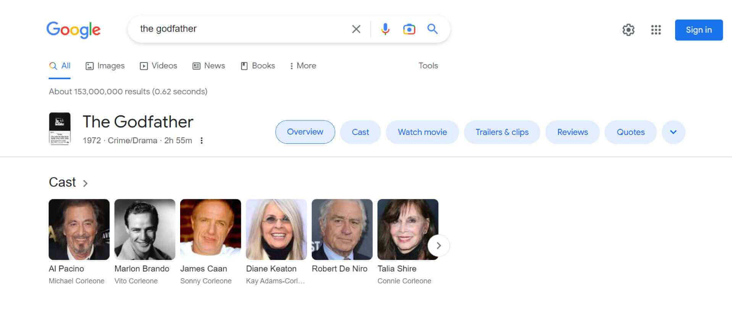Select the Reviews chip
The image size is (732, 316).
pyautogui.click(x=572, y=132)
